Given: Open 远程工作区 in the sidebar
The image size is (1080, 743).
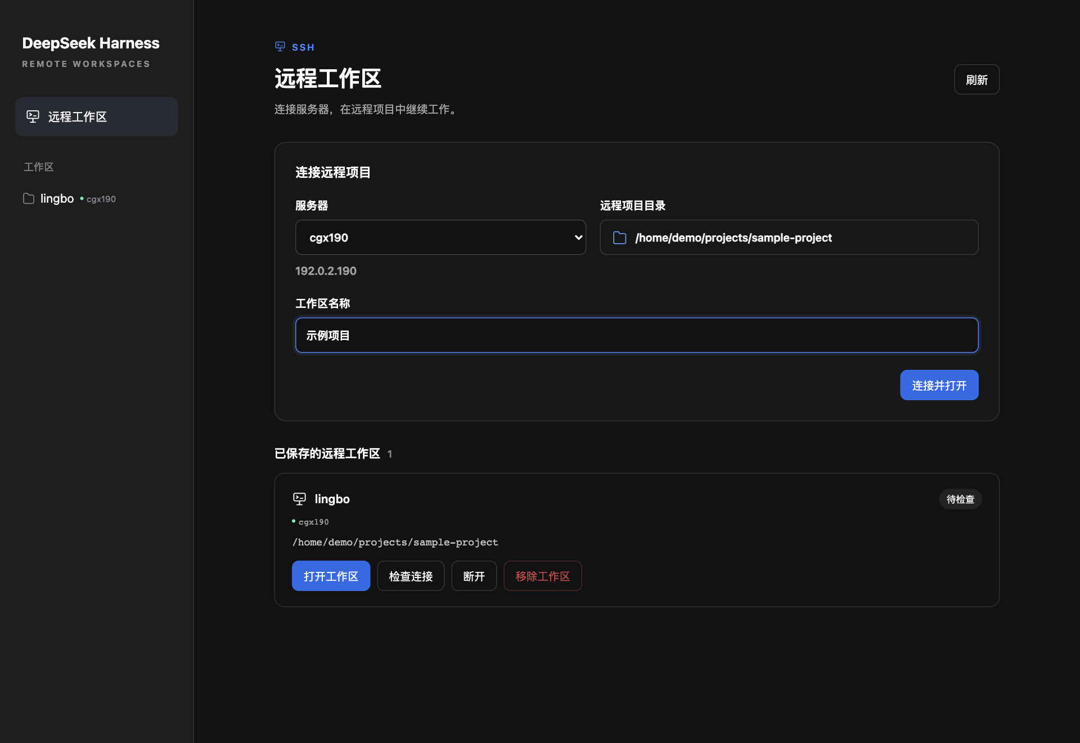Looking at the screenshot, I should coord(97,117).
